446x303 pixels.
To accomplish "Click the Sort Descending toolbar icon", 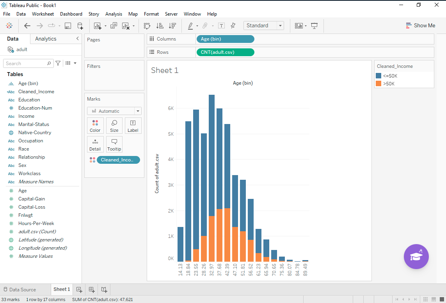I will point(172,25).
